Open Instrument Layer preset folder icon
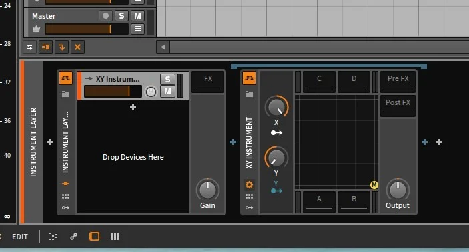 click(x=66, y=94)
